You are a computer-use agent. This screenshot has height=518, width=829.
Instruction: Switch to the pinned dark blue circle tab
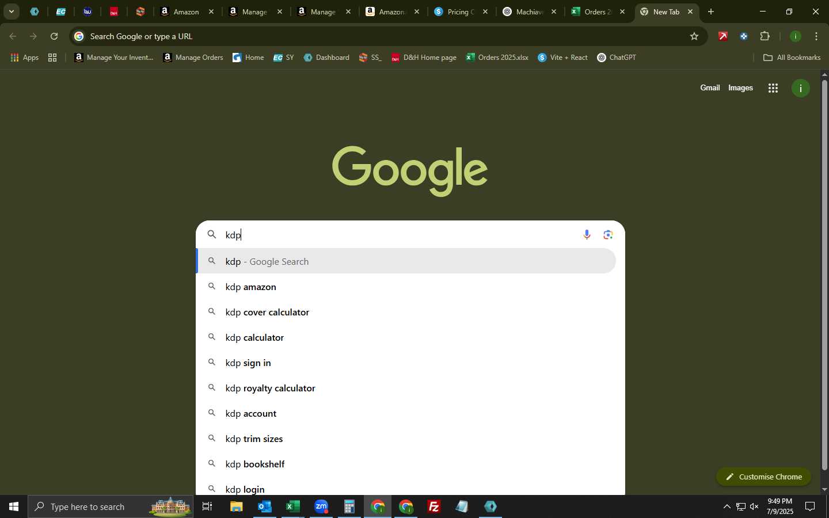[x=88, y=12]
